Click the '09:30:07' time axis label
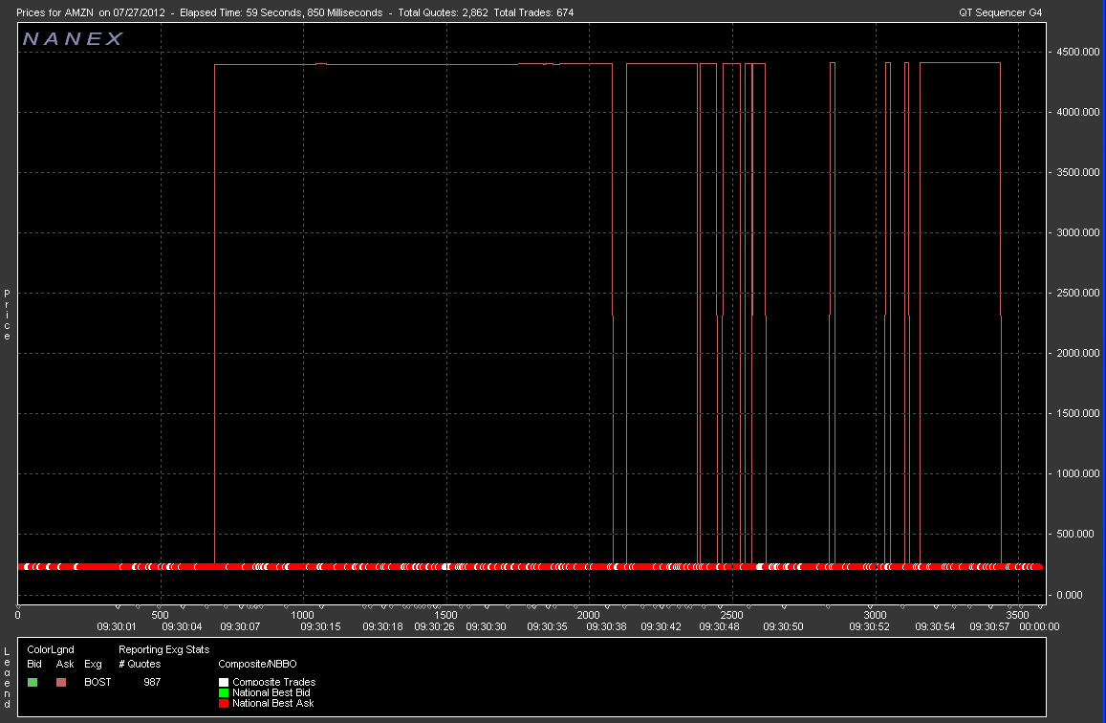 (240, 626)
